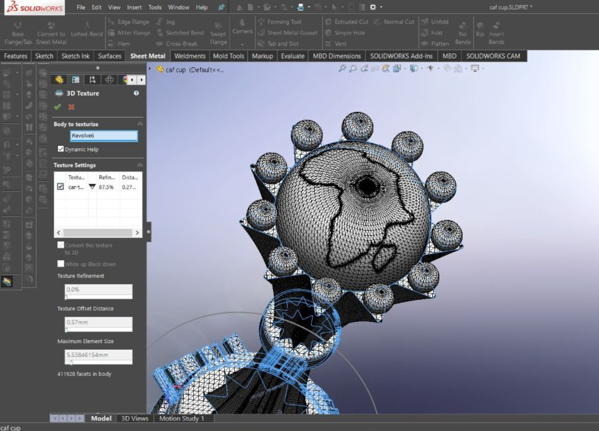Open the 3D Texture help icon
599x431 pixels.
pos(136,93)
